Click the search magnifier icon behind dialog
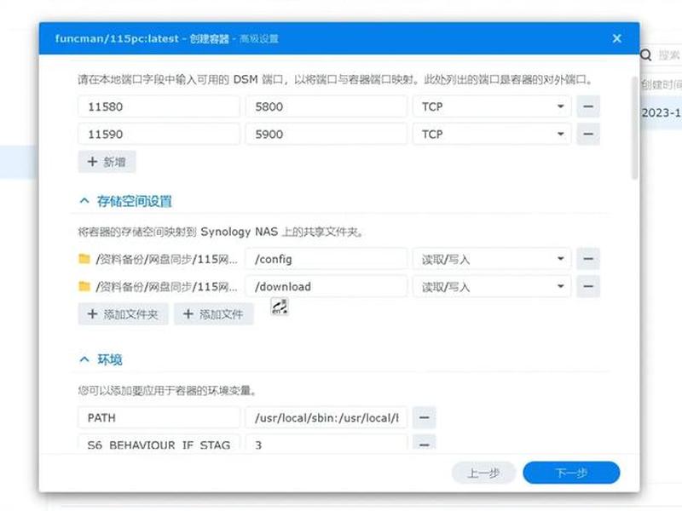This screenshot has width=682, height=511. pos(646,55)
